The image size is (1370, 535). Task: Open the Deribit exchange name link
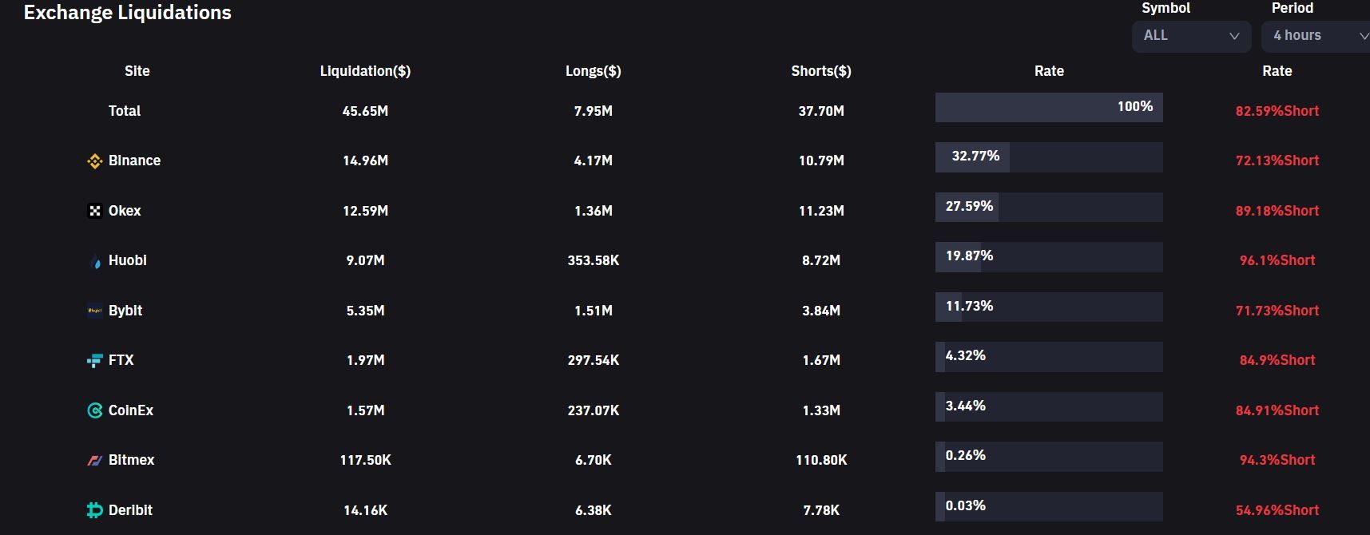point(130,510)
